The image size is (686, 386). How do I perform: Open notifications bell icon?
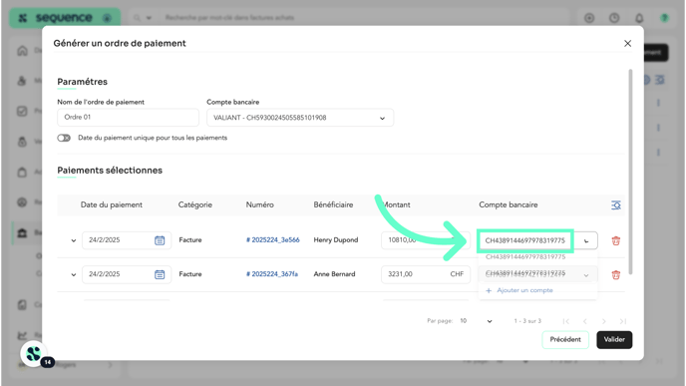(639, 18)
